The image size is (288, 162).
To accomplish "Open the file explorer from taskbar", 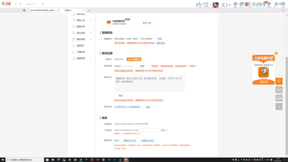I will (x=53, y=160).
